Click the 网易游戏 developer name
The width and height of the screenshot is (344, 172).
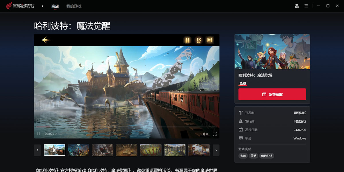coord(300,113)
